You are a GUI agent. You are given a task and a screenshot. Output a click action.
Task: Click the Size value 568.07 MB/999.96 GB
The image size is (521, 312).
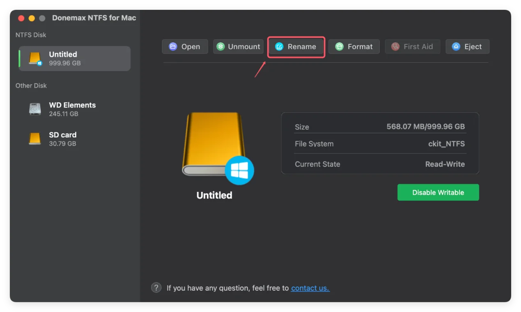click(x=426, y=127)
